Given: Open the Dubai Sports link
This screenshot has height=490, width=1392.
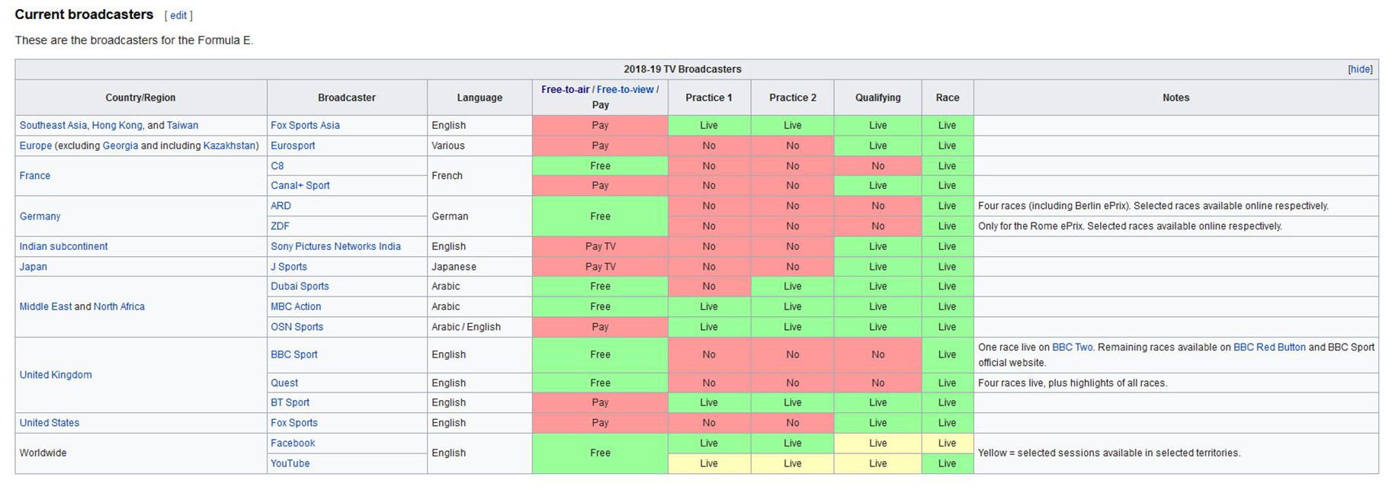Looking at the screenshot, I should click(300, 287).
